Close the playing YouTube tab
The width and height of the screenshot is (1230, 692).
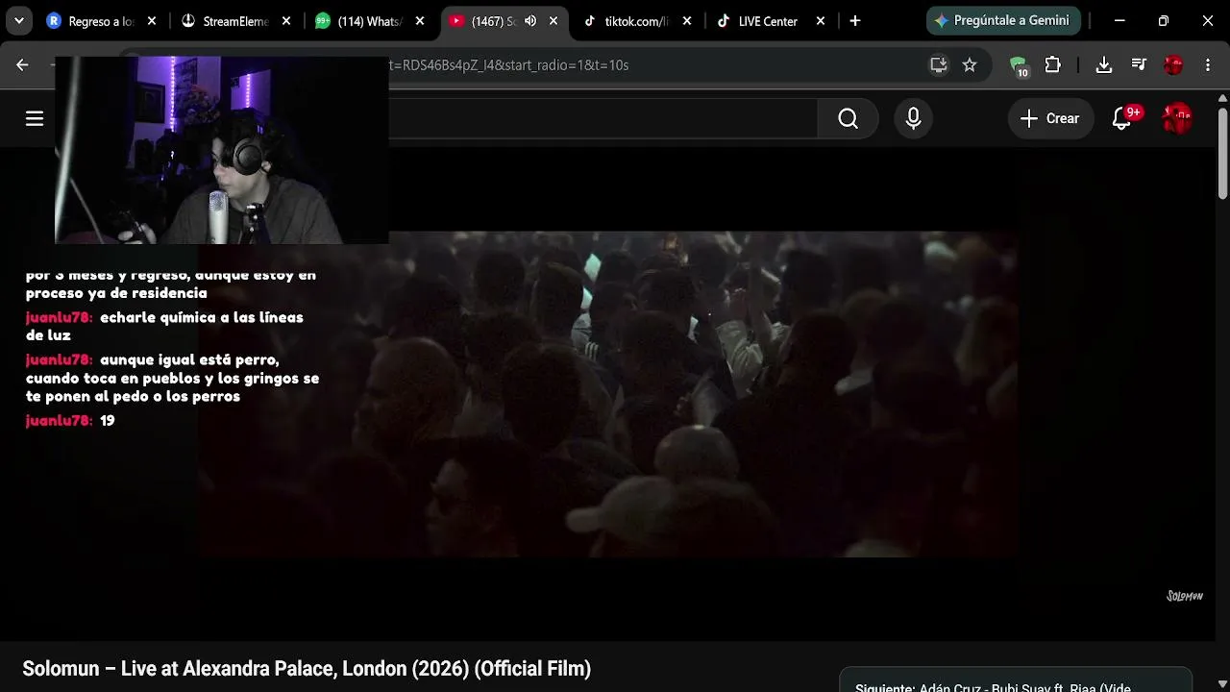pyautogui.click(x=553, y=21)
